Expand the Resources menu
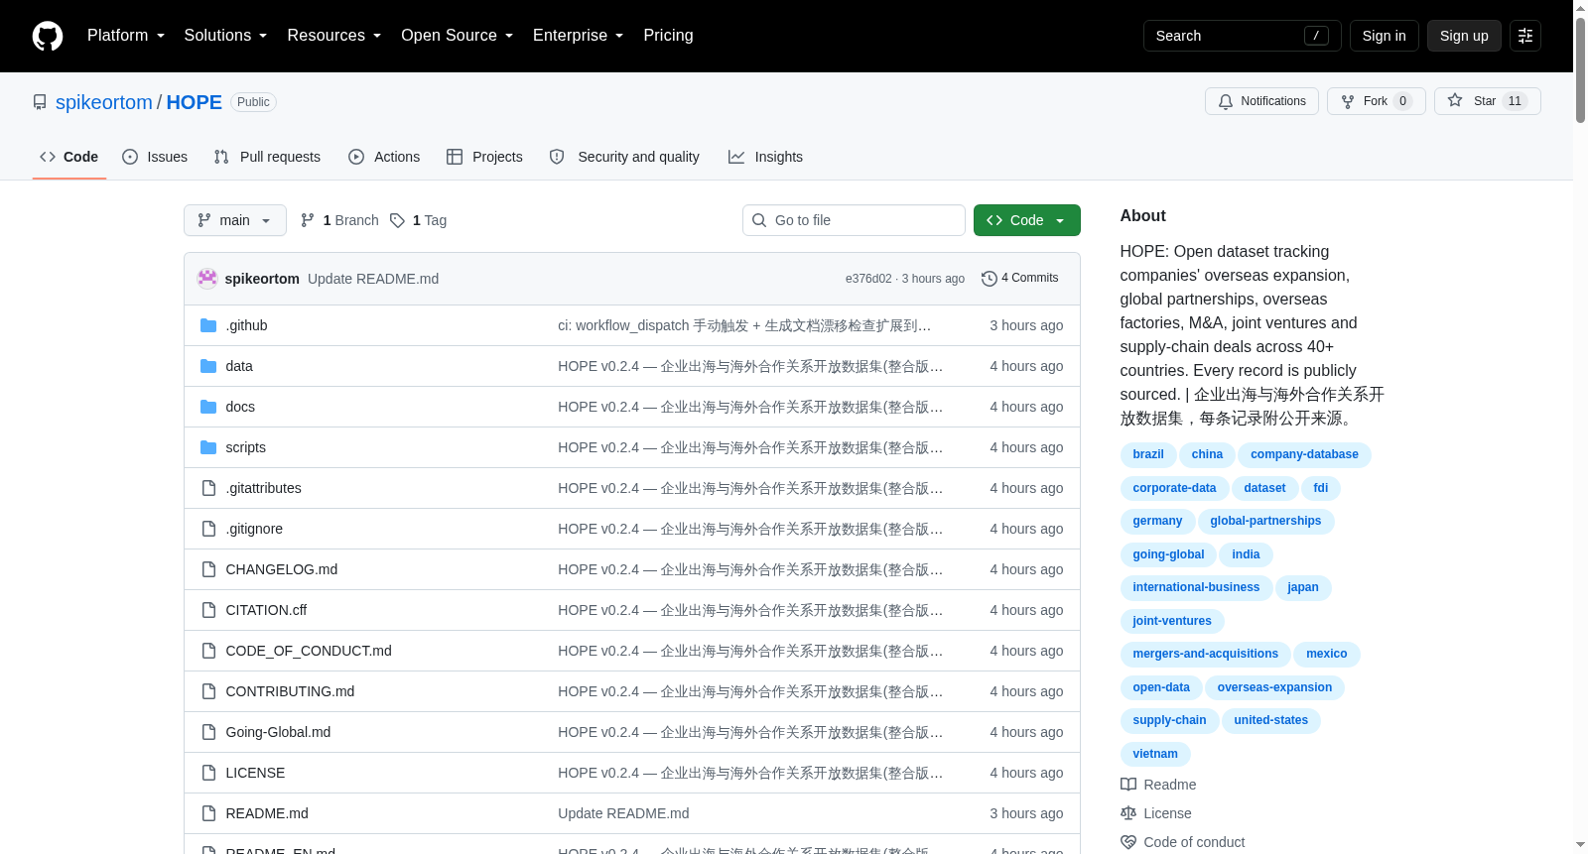Image resolution: width=1588 pixels, height=854 pixels. [x=334, y=36]
